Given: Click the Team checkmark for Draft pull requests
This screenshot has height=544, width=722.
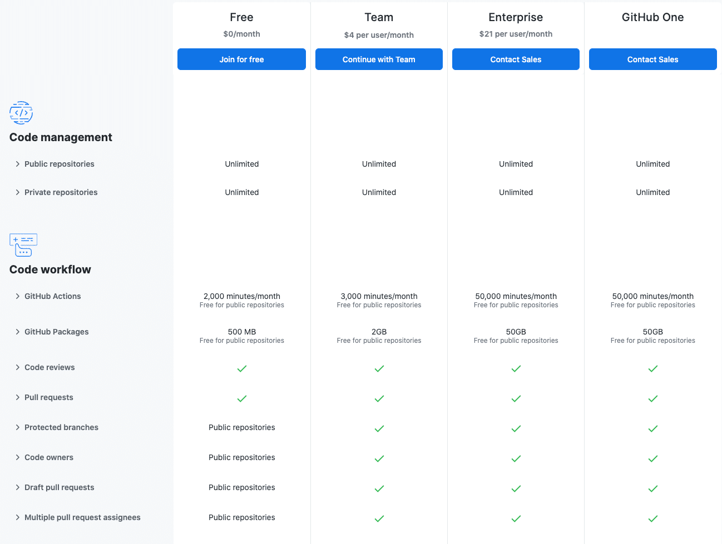Looking at the screenshot, I should (x=379, y=488).
